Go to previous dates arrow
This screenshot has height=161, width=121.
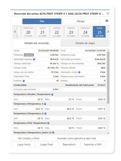(15, 32)
